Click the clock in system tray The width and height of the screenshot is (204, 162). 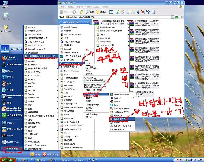200,160
